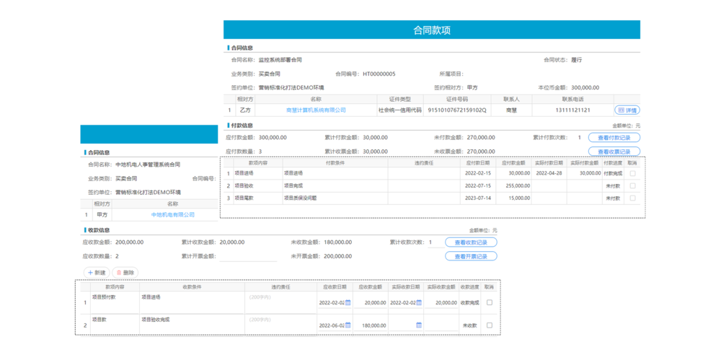Click 应付款日期 column header
Viewport: 721px width, 360px height.
pyautogui.click(x=478, y=162)
